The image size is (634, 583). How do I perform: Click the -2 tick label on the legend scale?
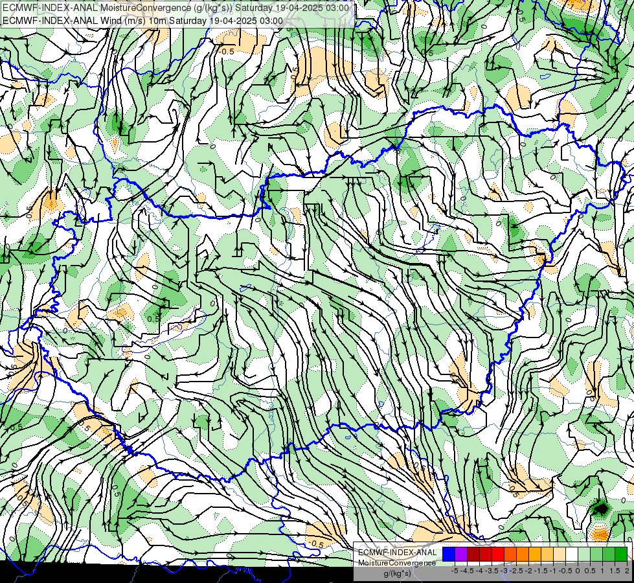pyautogui.click(x=528, y=571)
